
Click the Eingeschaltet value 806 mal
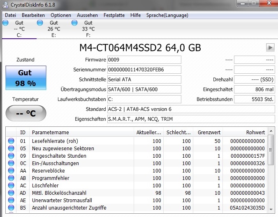[x=255, y=89]
